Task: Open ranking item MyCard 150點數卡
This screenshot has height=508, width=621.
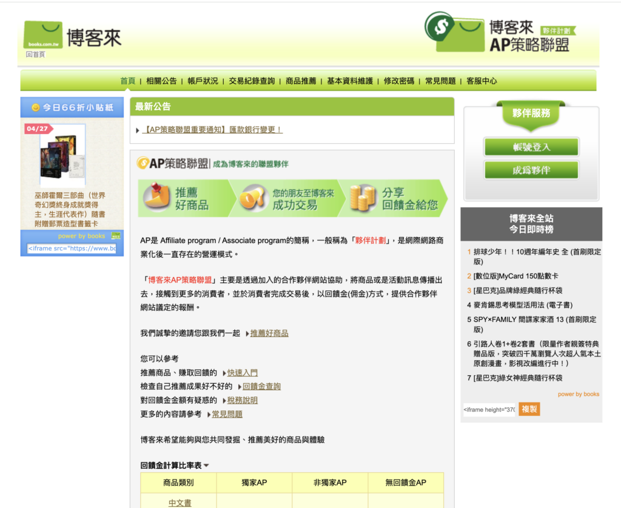Action: click(x=515, y=276)
